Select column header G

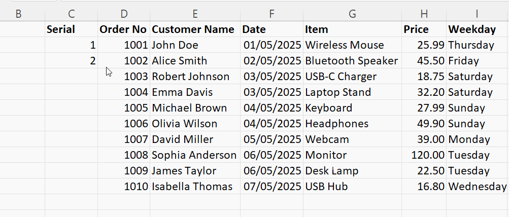click(352, 14)
